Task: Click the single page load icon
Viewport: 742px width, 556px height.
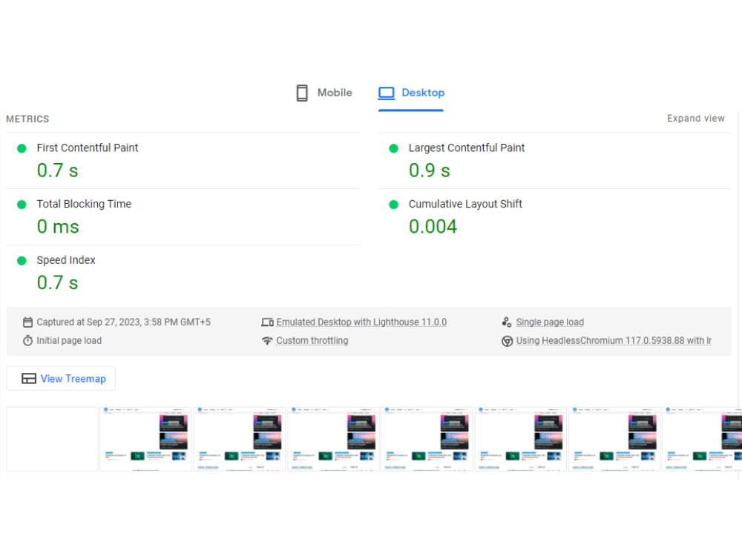Action: pos(507,322)
